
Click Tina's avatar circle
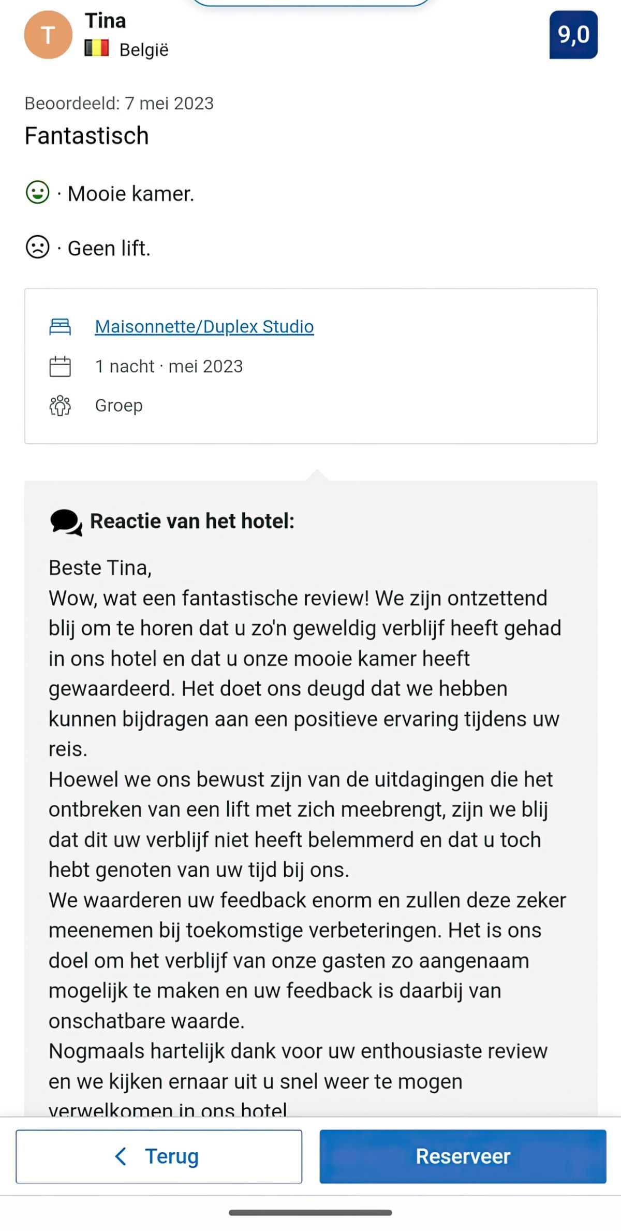(49, 35)
